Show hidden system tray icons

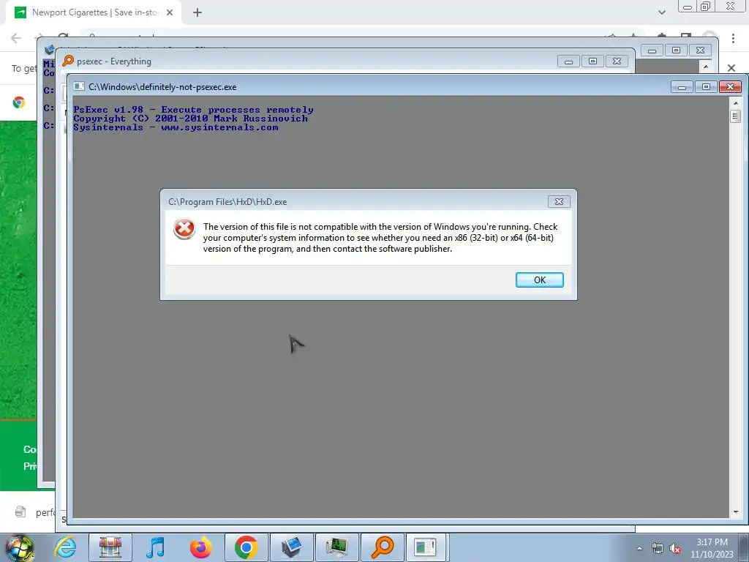[x=639, y=549]
